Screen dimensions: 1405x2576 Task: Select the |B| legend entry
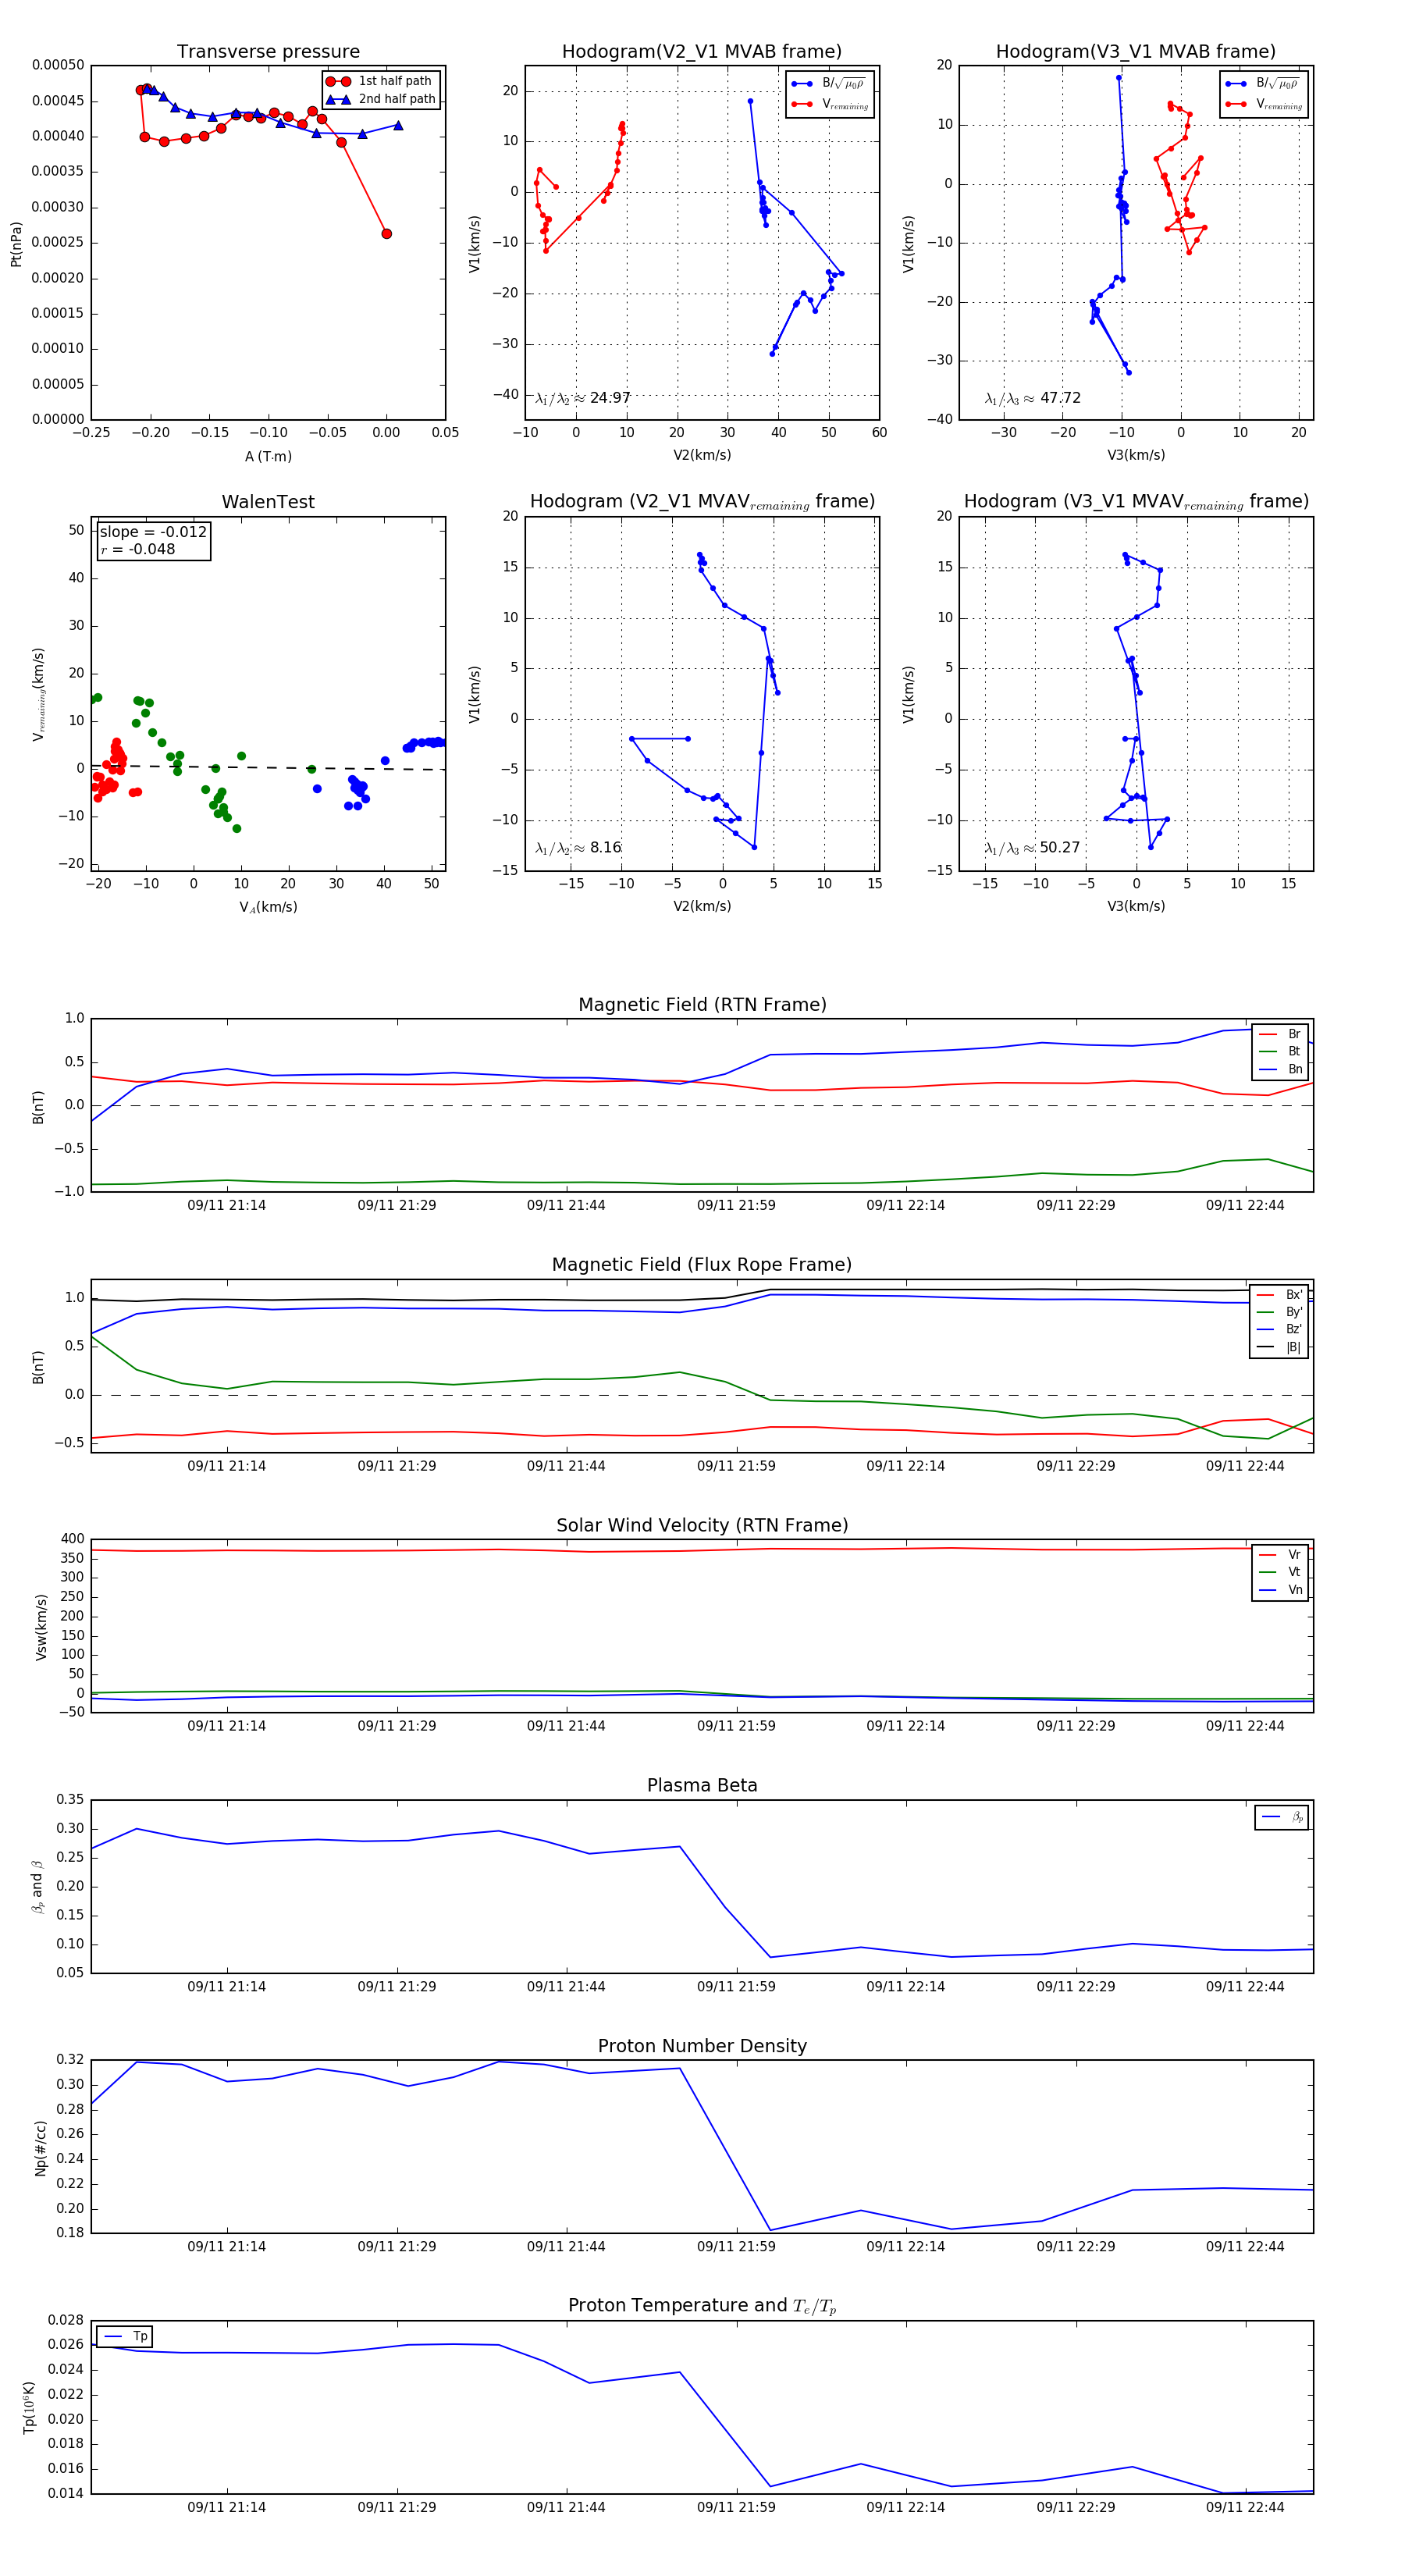pos(1279,1347)
